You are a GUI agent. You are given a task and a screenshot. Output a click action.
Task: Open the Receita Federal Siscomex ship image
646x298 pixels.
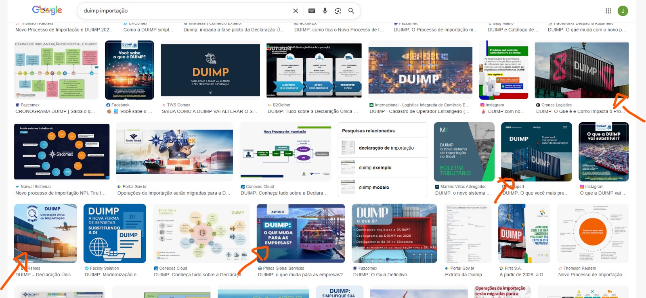point(174,152)
